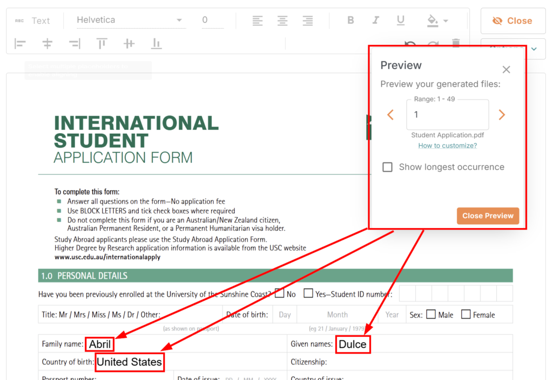Screen dimensions: 553x380
Task: Center align the text
Action: pyautogui.click(x=282, y=20)
